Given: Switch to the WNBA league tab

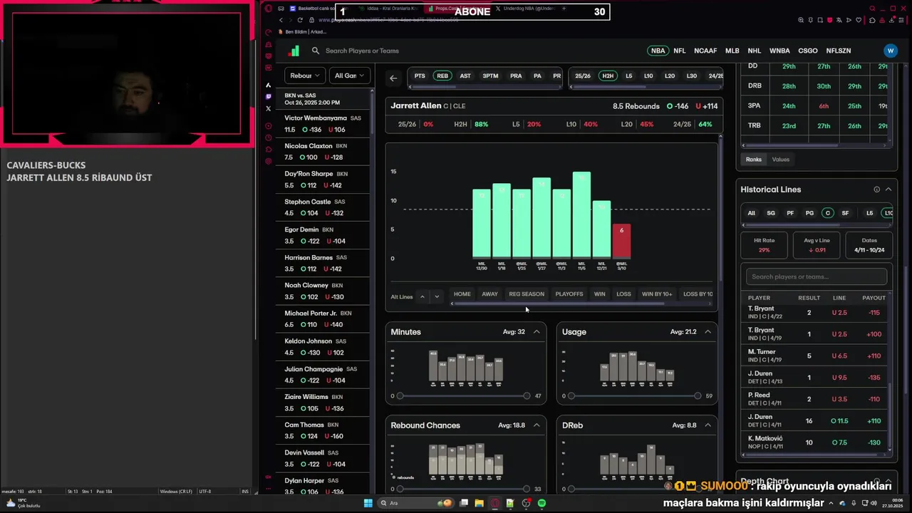Looking at the screenshot, I should click(779, 51).
